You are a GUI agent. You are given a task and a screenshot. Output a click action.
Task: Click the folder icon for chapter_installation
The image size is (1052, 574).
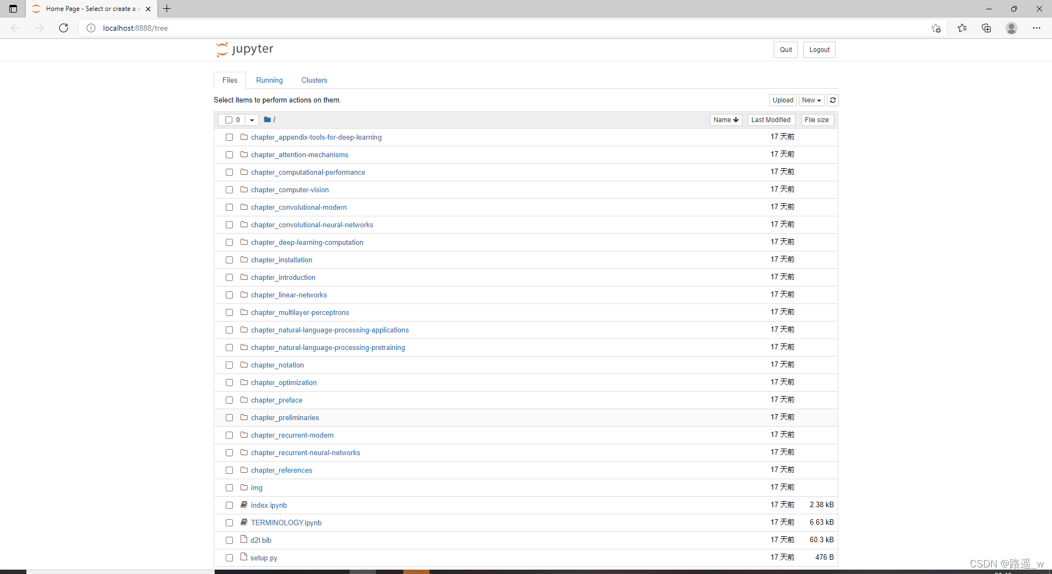tap(244, 260)
